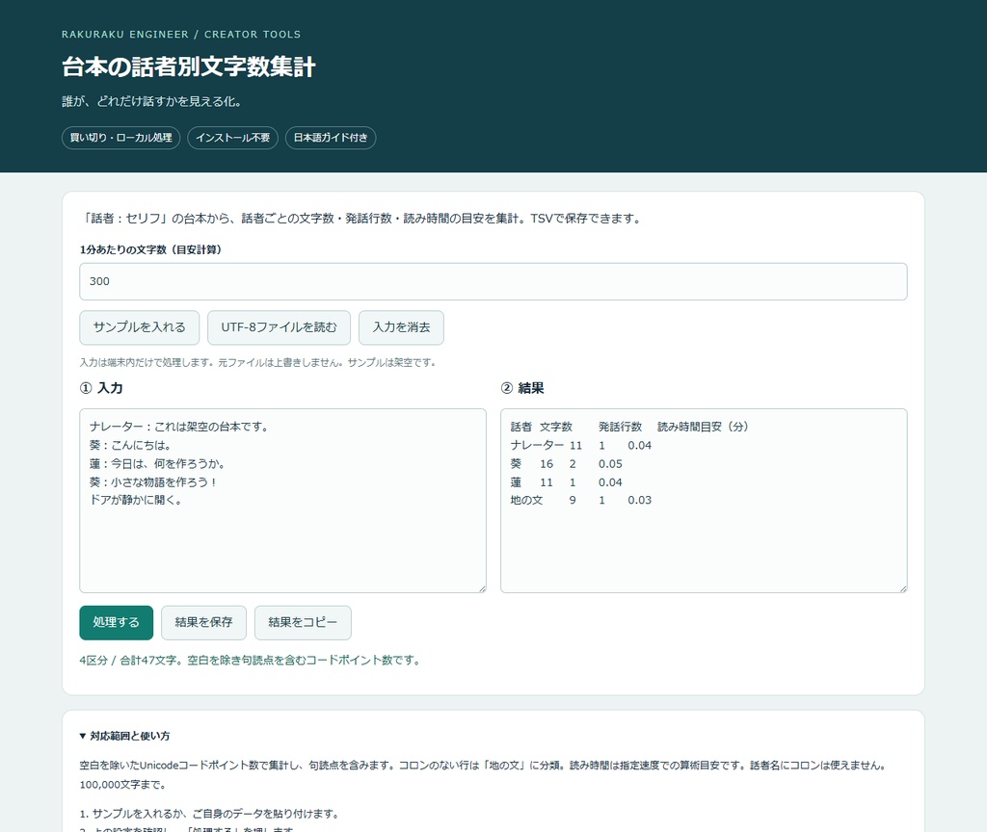Click the 地の文 9 result row
Image resolution: width=987 pixels, height=832 pixels.
(x=581, y=501)
